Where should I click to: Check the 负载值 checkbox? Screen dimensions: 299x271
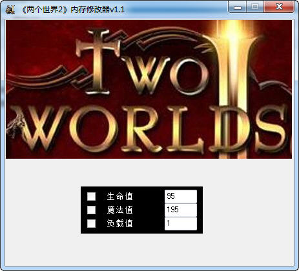tap(91, 223)
